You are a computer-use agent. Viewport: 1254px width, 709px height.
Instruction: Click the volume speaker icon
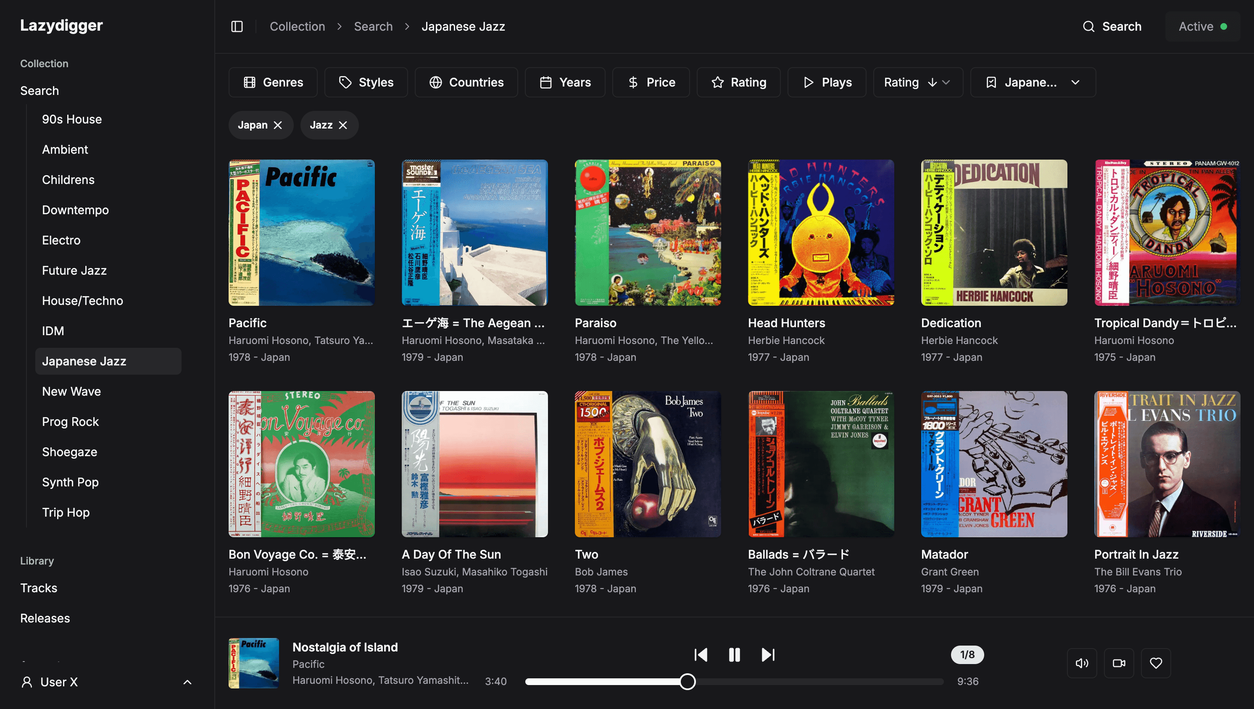[1082, 663]
